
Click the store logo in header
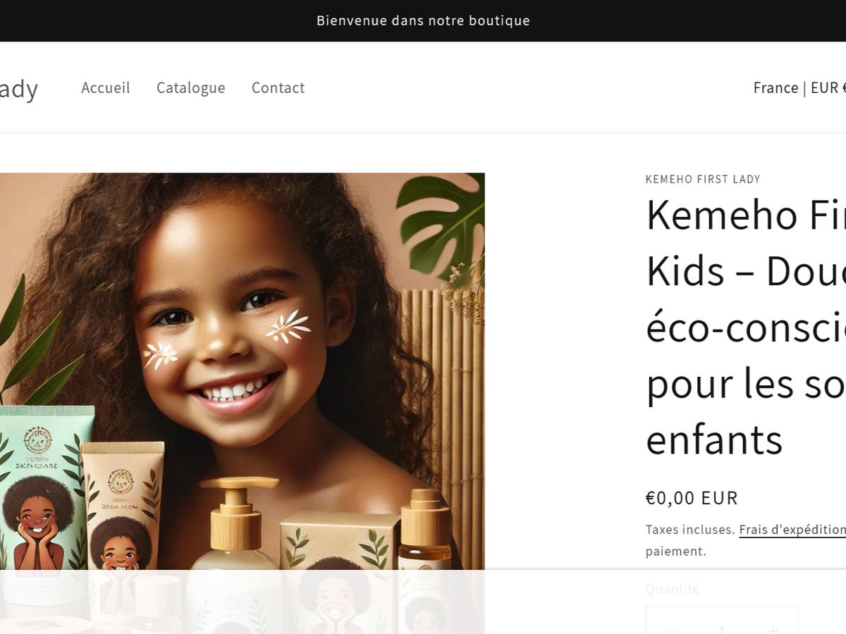tap(18, 88)
